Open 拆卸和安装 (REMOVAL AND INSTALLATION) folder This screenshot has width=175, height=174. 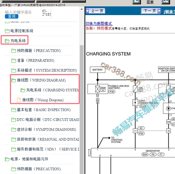[x=48, y=139]
